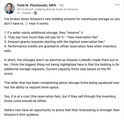This screenshot has width=124, height=120.
Task: Click the "1st" connection degree label
Action: (x=61, y=5)
